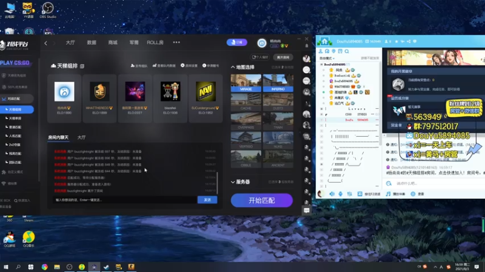Click the Steam icon on the taskbar

[107, 267]
